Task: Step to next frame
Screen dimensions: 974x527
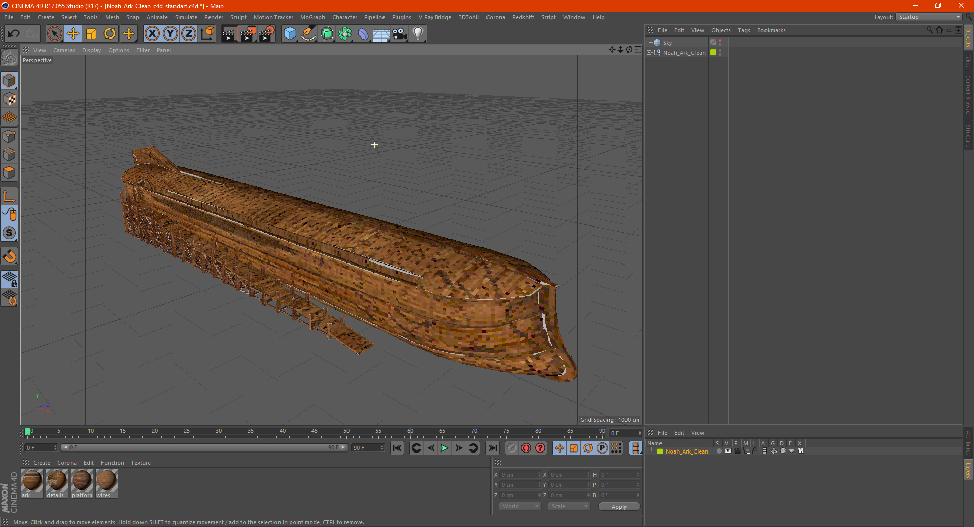Action: point(459,448)
